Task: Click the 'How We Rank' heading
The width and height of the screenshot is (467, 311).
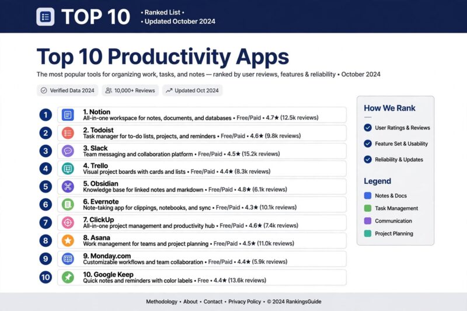Action: (x=389, y=108)
